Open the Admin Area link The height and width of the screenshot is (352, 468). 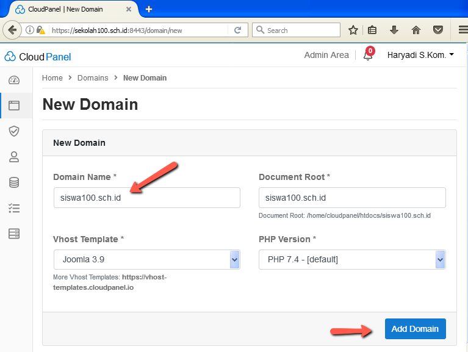326,55
